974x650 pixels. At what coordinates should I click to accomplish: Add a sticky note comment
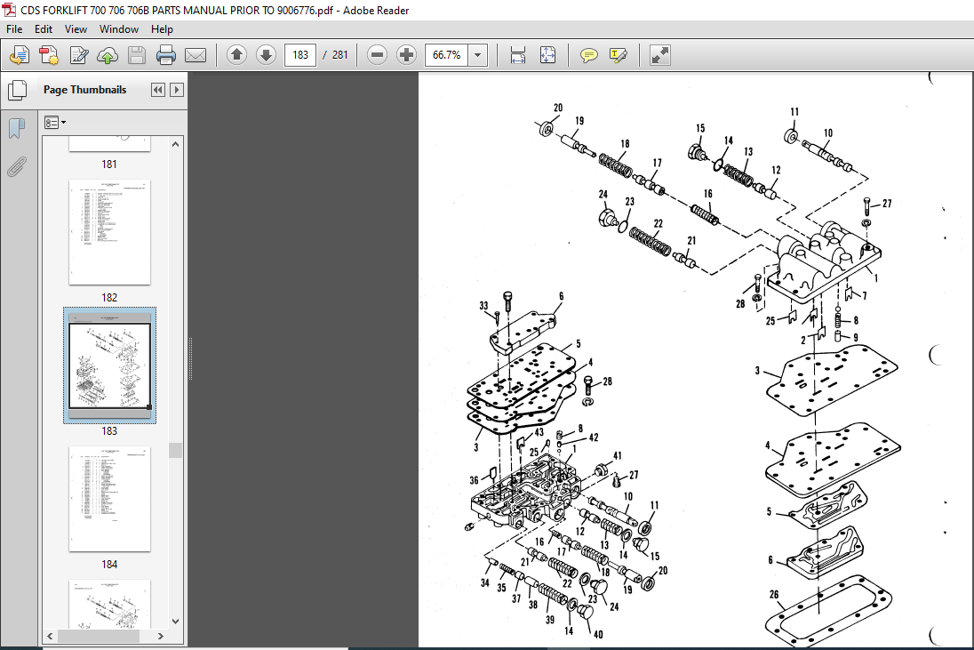588,55
